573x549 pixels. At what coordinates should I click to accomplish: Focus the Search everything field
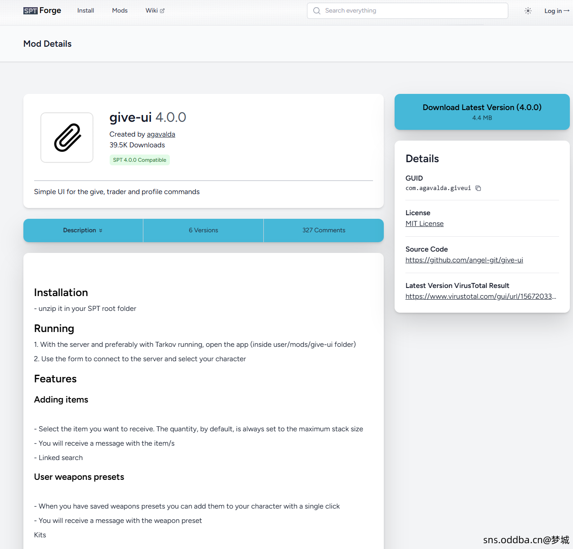(x=413, y=11)
